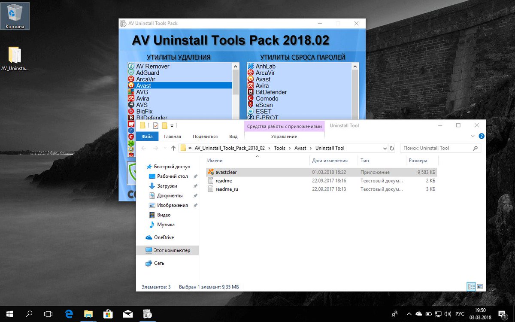Unpin Загрузки from Quick access

coord(196,186)
